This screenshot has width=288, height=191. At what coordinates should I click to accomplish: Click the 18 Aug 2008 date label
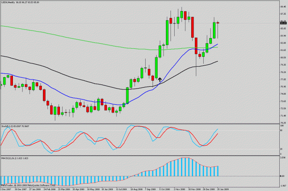136,189
